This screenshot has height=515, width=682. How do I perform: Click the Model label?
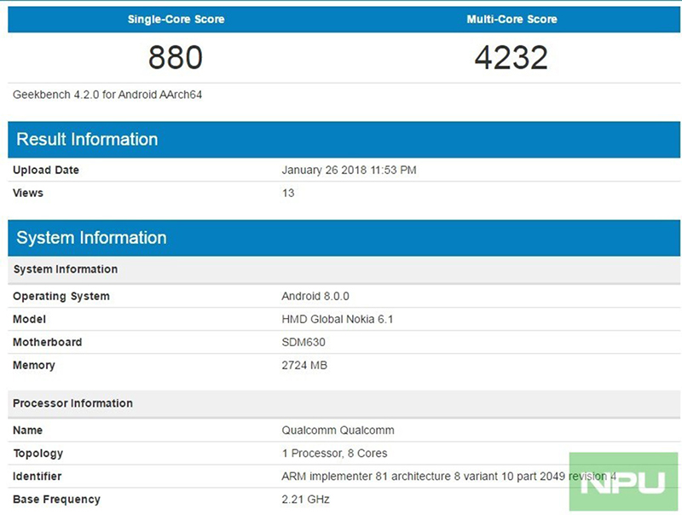click(x=29, y=319)
